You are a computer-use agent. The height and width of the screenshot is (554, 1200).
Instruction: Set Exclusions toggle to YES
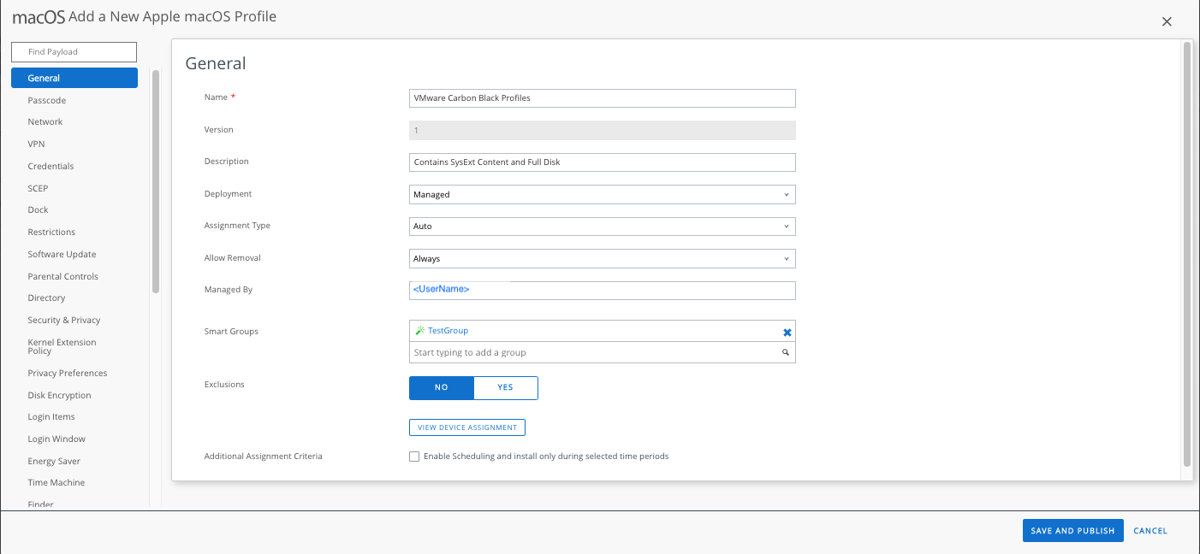[x=505, y=387]
